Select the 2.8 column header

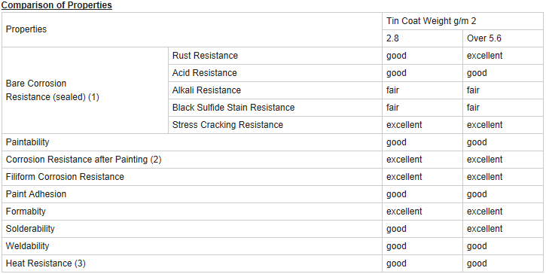(422, 38)
